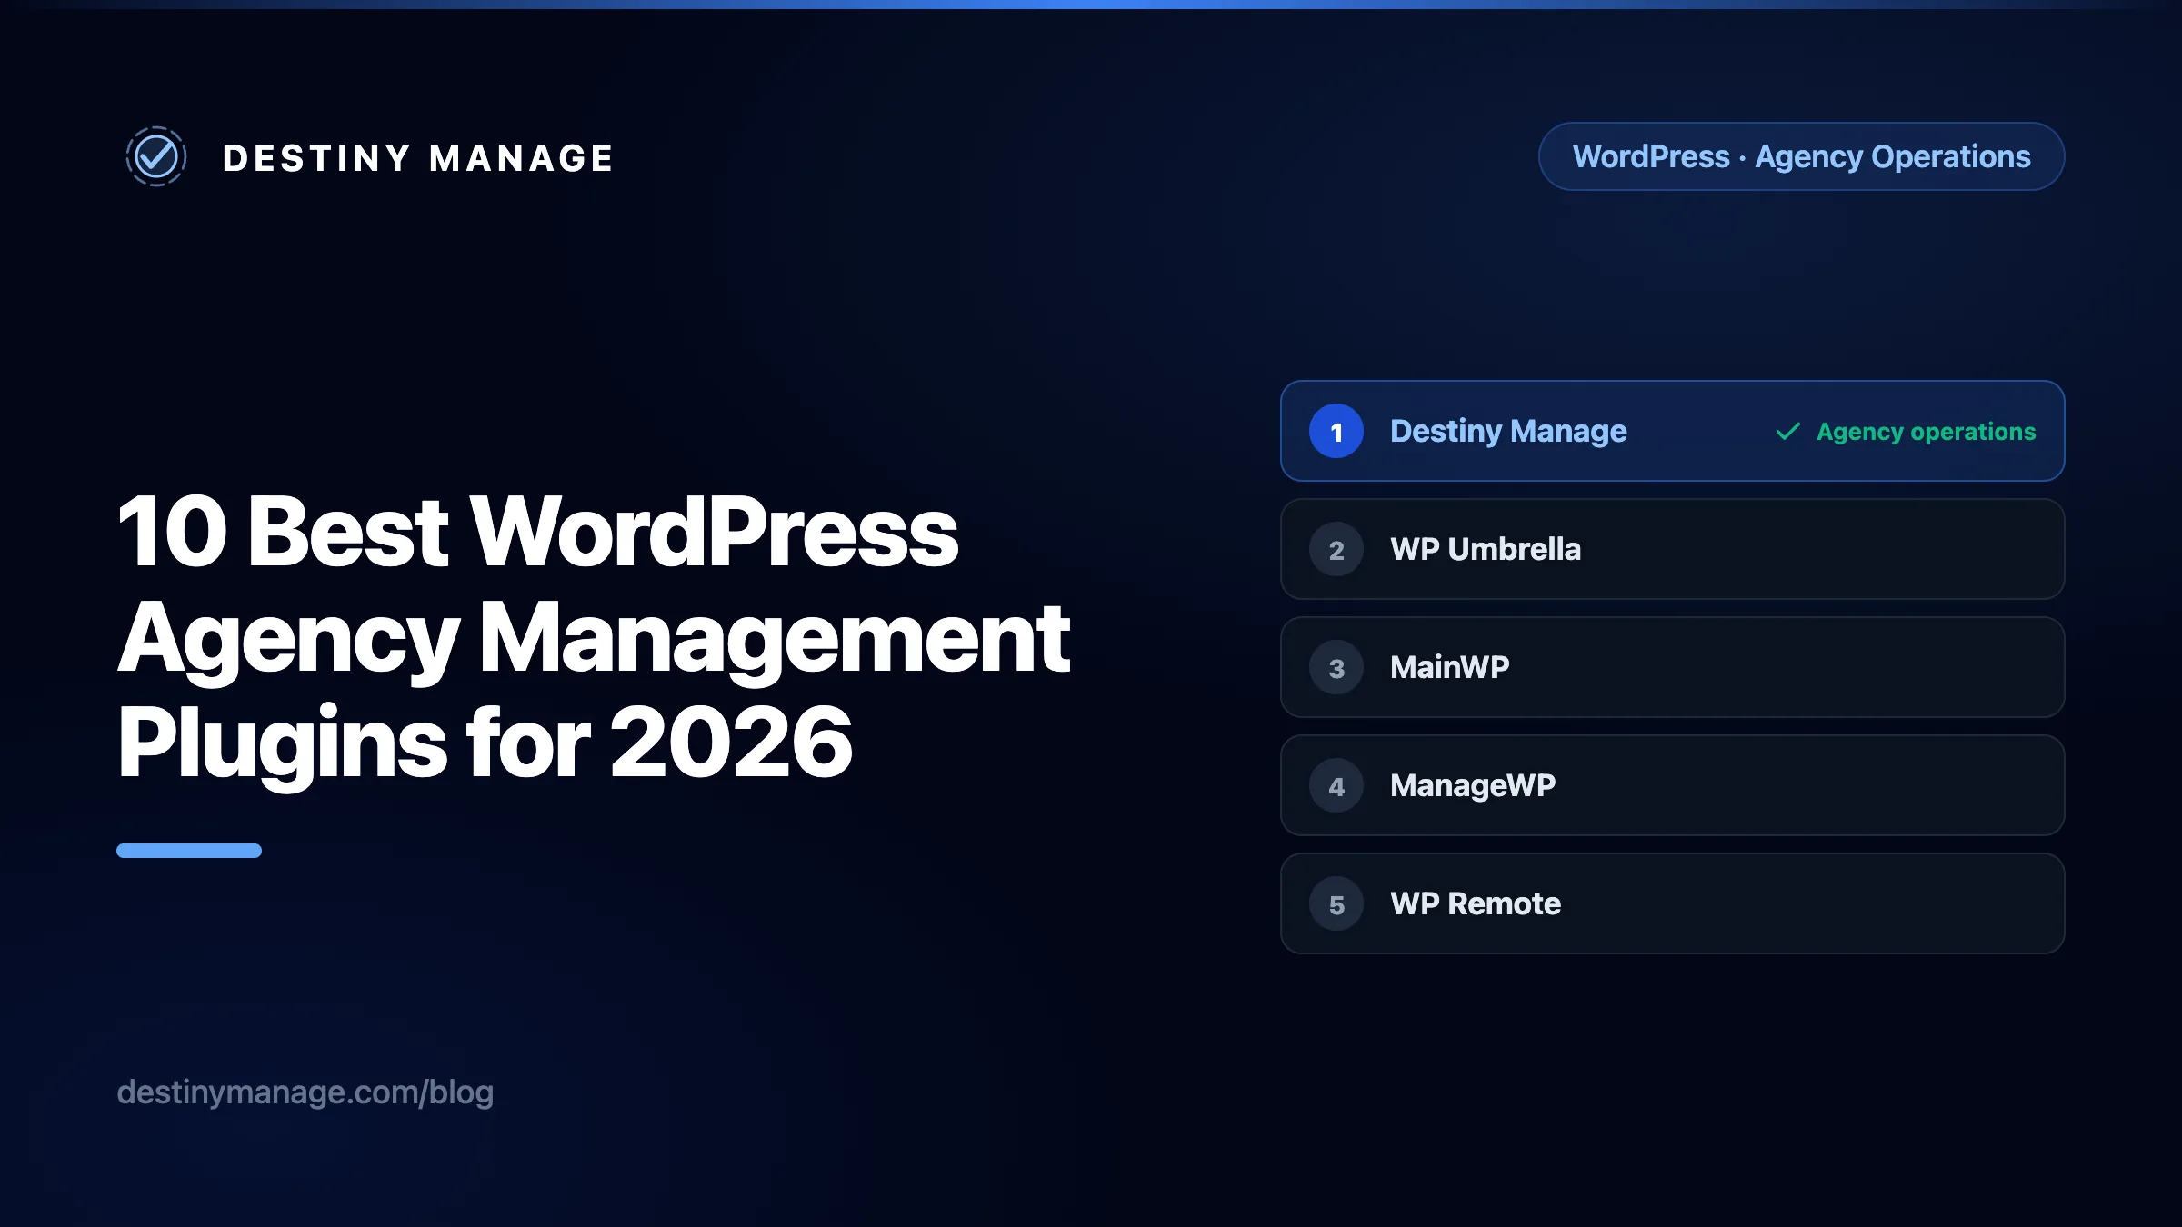
Task: Click the DESTINY MANAGE brand name
Action: [x=418, y=158]
